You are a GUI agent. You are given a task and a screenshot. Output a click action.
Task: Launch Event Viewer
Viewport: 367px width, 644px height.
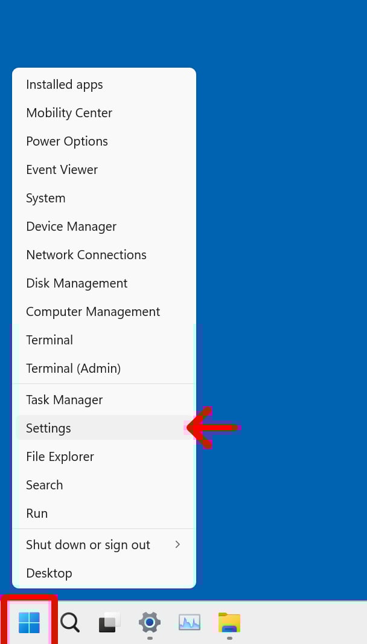tap(62, 170)
